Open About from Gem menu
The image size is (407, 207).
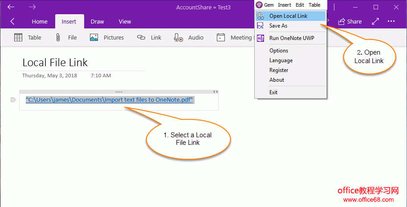point(290,80)
